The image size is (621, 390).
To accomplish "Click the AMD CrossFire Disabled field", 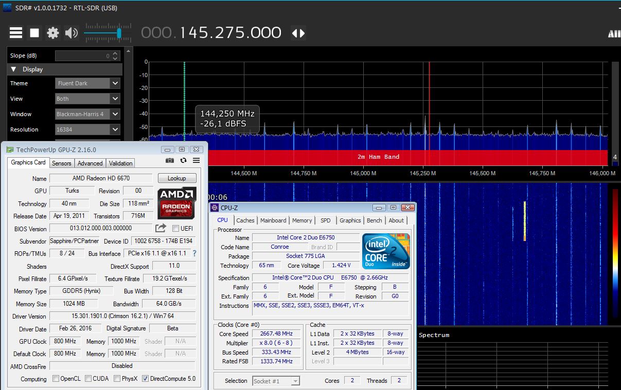I will pos(122,366).
